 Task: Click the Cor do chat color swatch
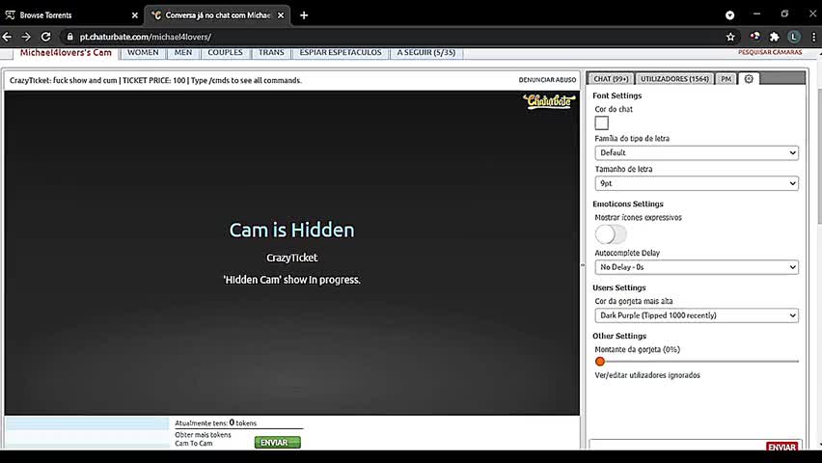602,123
